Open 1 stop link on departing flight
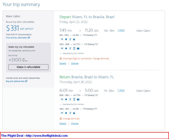The height and width of the screenshot is (139, 169). pyautogui.click(x=121, y=30)
